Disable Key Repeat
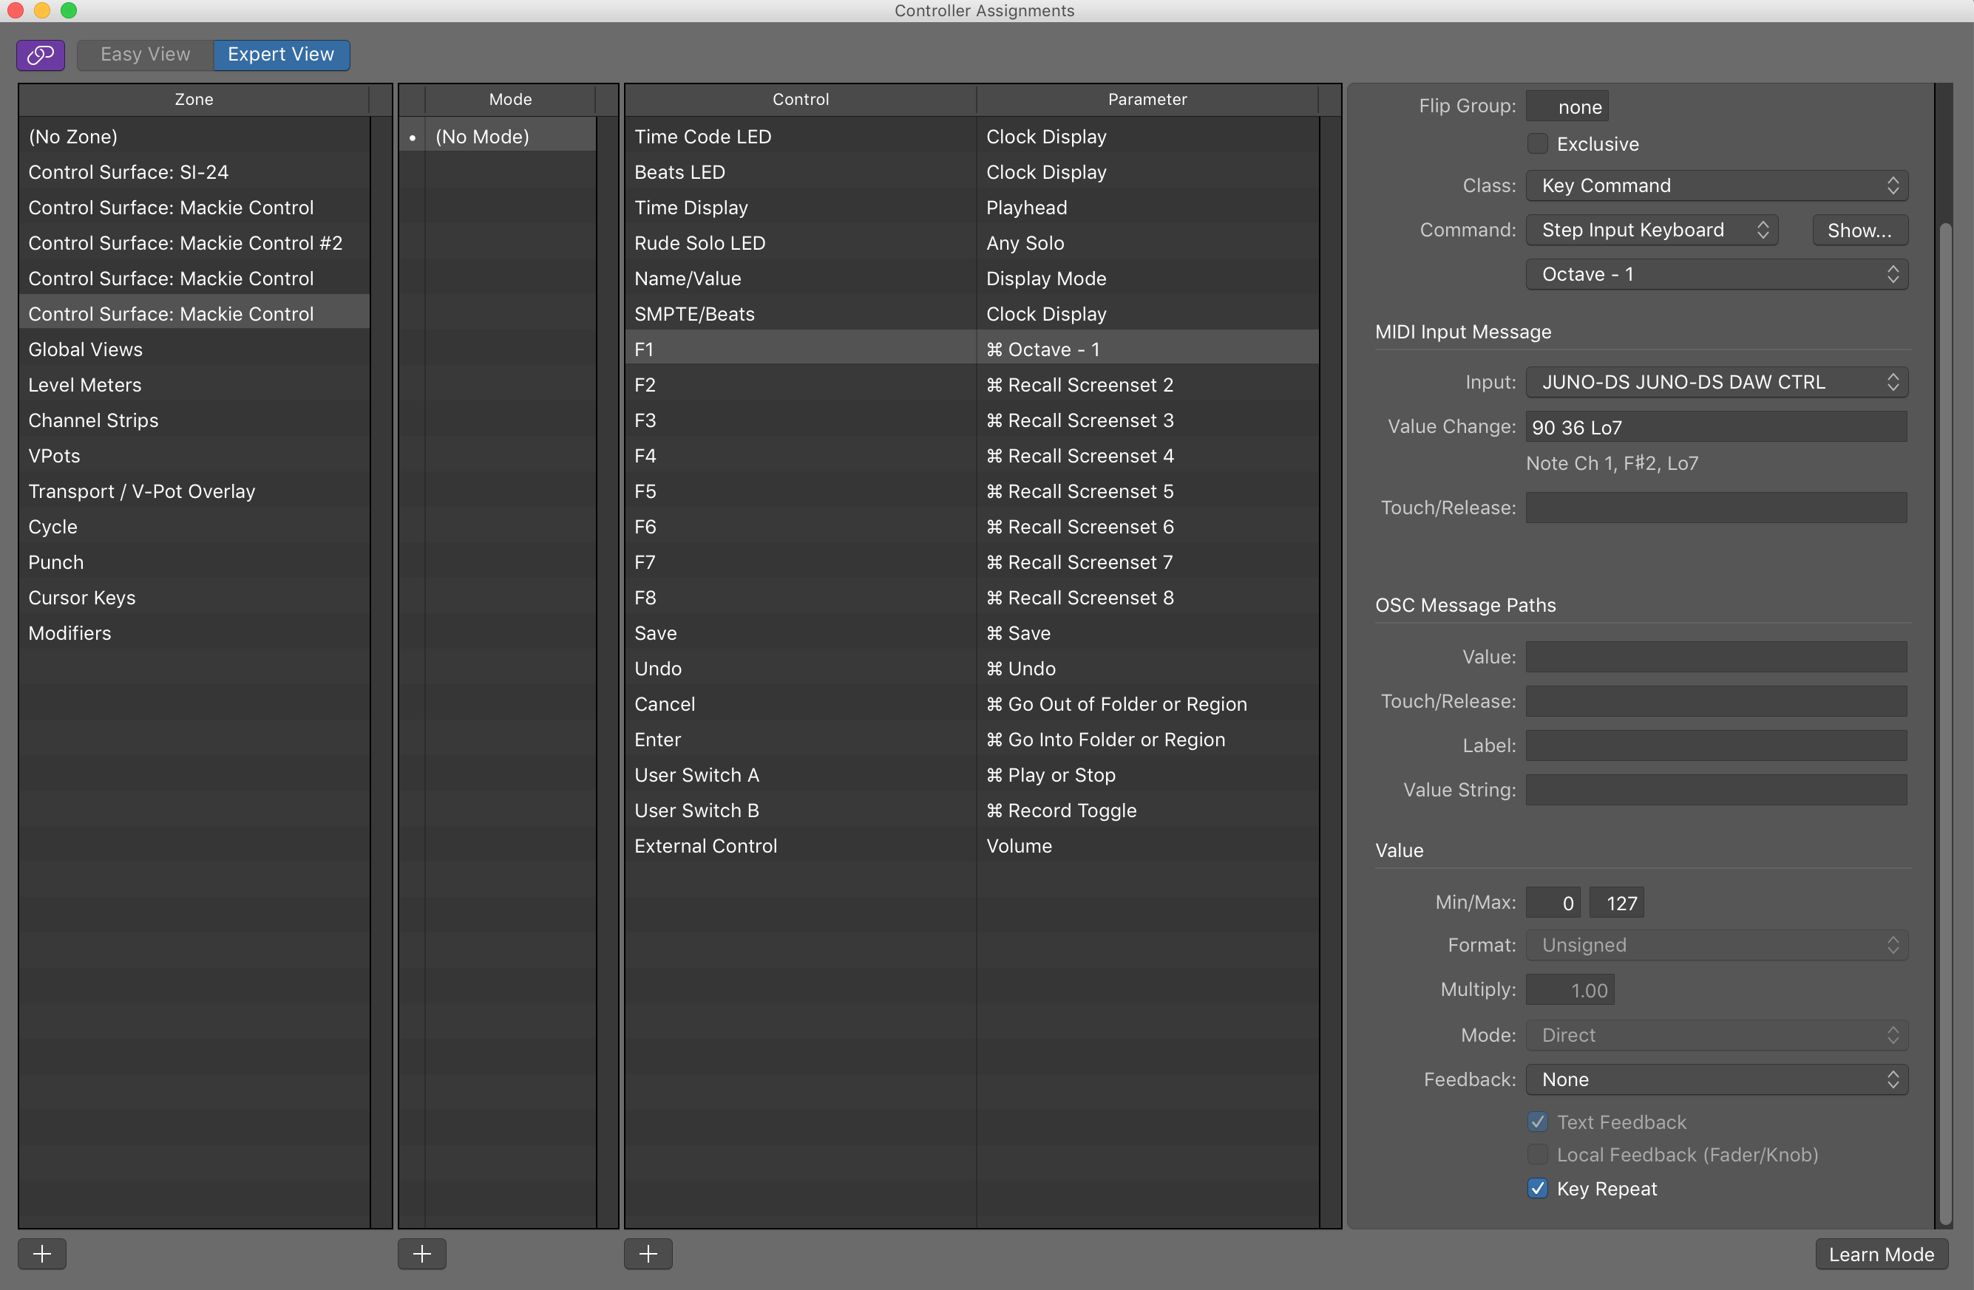Screen dimensions: 1974x1290 pyautogui.click(x=1537, y=1188)
